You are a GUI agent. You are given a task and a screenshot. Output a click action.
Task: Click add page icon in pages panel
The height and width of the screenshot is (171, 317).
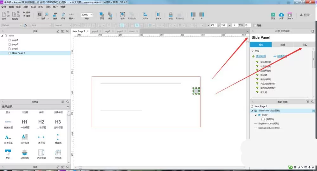click(58, 31)
